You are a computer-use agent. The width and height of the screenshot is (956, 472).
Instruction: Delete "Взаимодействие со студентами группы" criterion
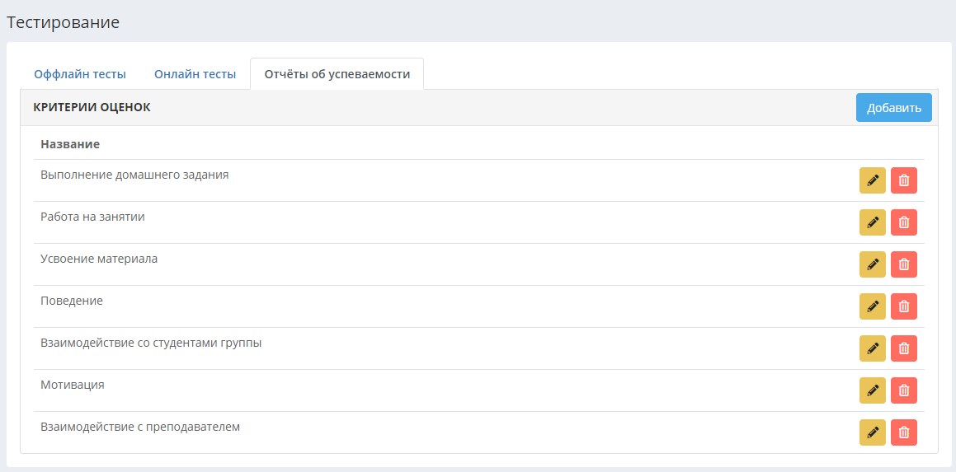click(903, 348)
